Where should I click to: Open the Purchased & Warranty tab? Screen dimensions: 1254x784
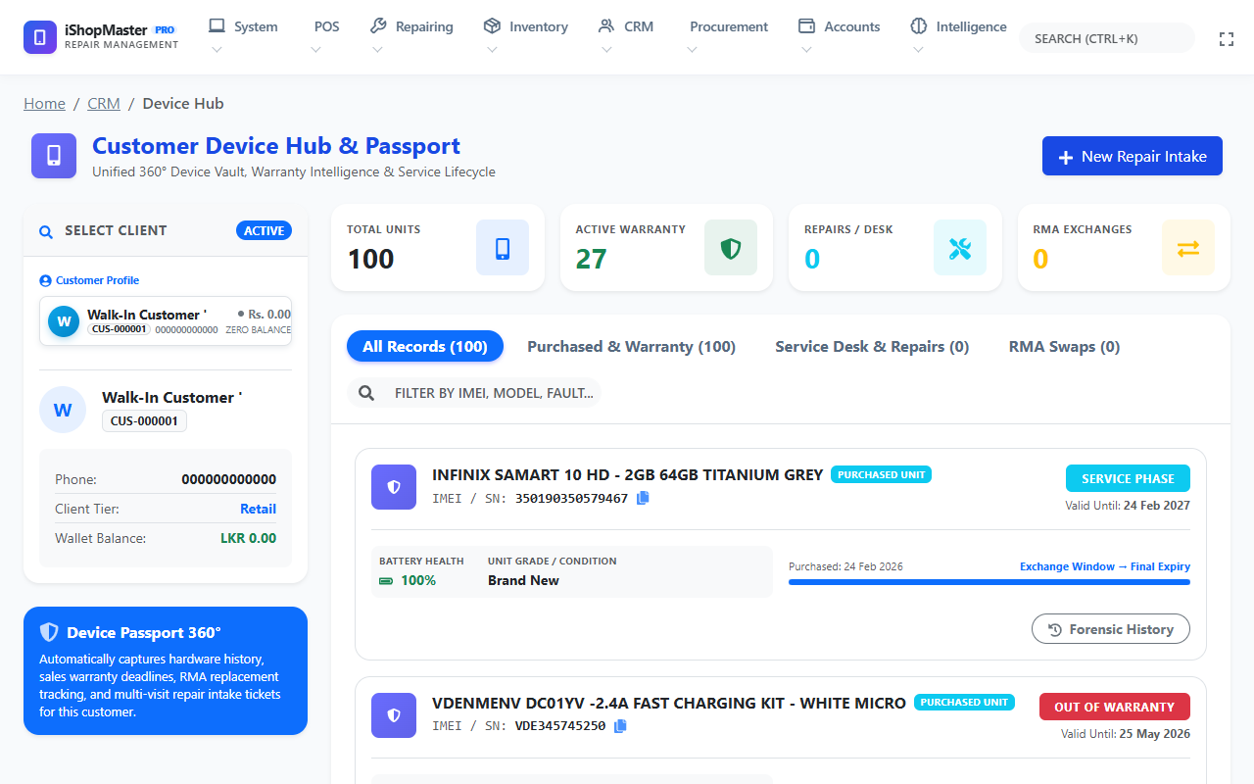point(631,346)
